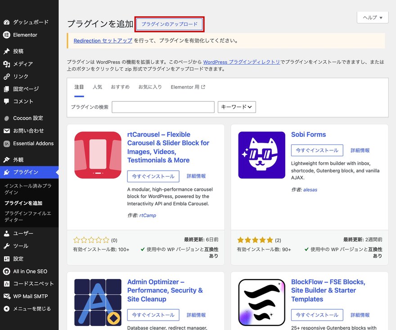
Task: Click the BlockFlow plugin thumbnail
Action: click(261, 303)
